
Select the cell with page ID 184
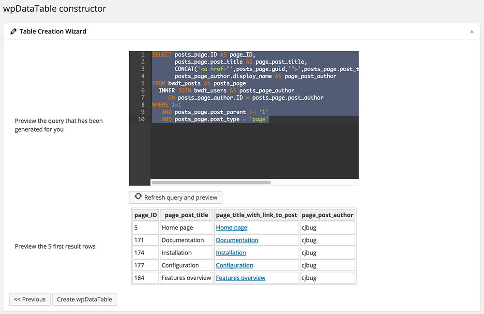point(146,278)
